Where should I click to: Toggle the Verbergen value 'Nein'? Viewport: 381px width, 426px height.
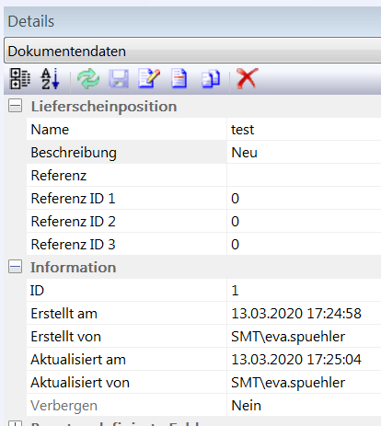click(x=304, y=406)
